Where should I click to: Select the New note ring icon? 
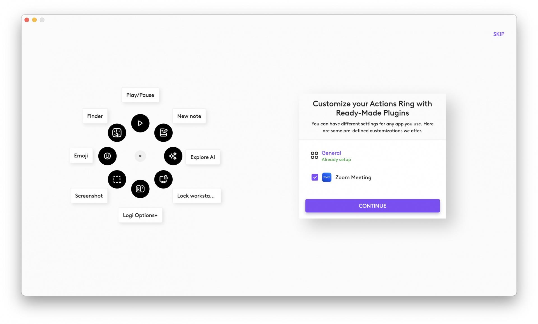click(x=163, y=133)
